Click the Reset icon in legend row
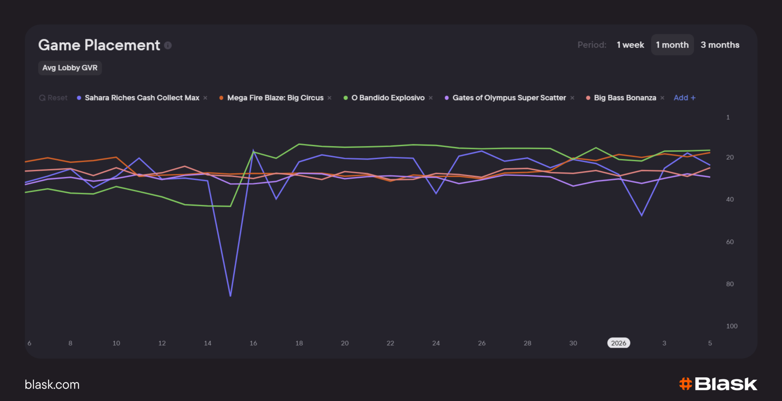 pyautogui.click(x=42, y=98)
